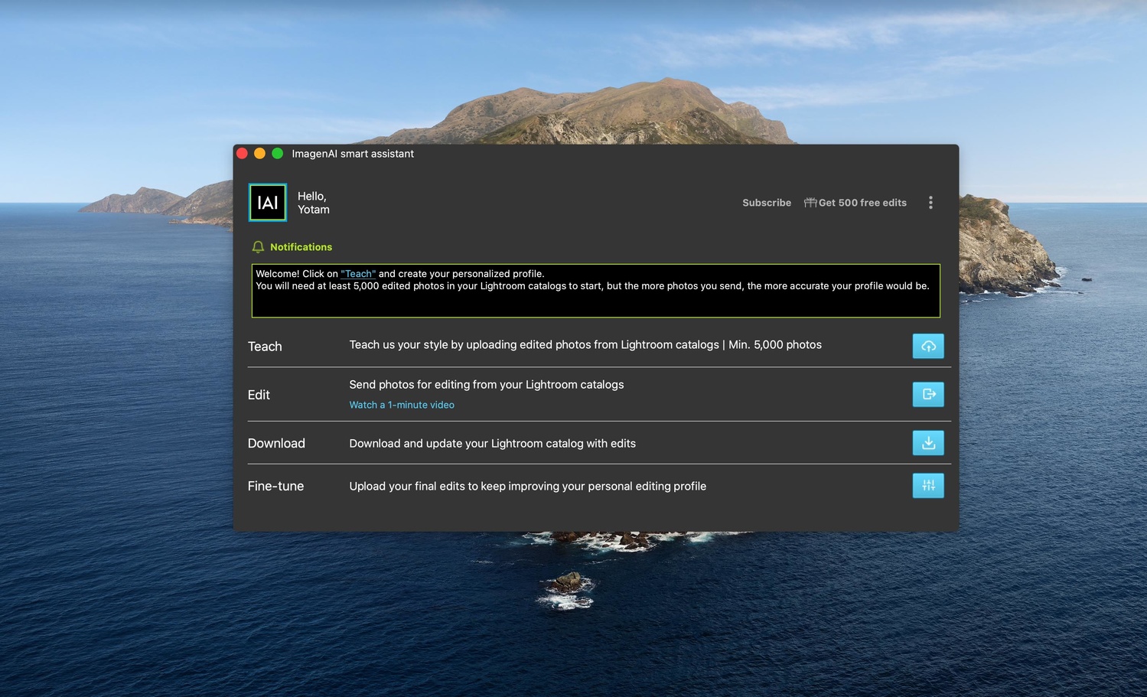Click the Notifications bell icon
The width and height of the screenshot is (1147, 697).
click(x=258, y=246)
